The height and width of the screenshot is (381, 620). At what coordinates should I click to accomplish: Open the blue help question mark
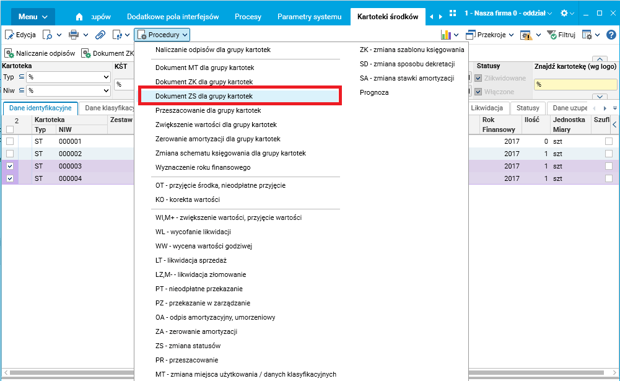[x=611, y=35]
